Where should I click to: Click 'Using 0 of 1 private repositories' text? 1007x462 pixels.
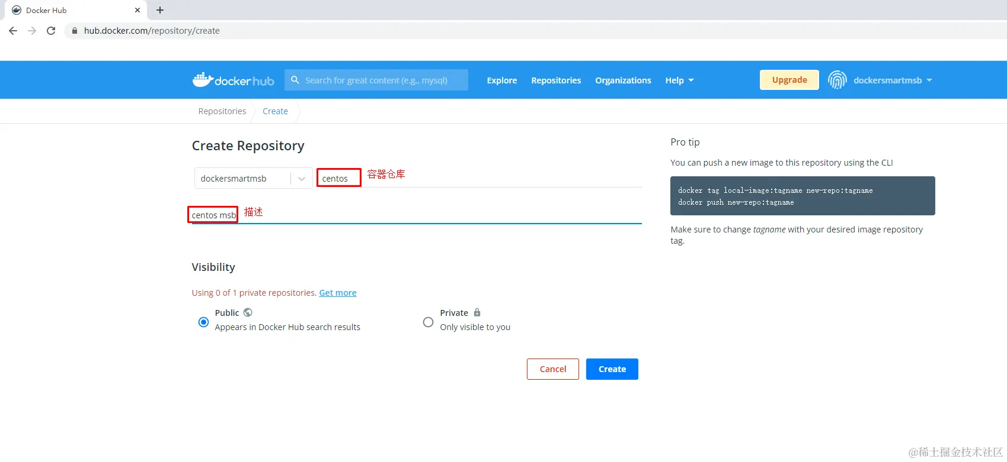coord(254,293)
